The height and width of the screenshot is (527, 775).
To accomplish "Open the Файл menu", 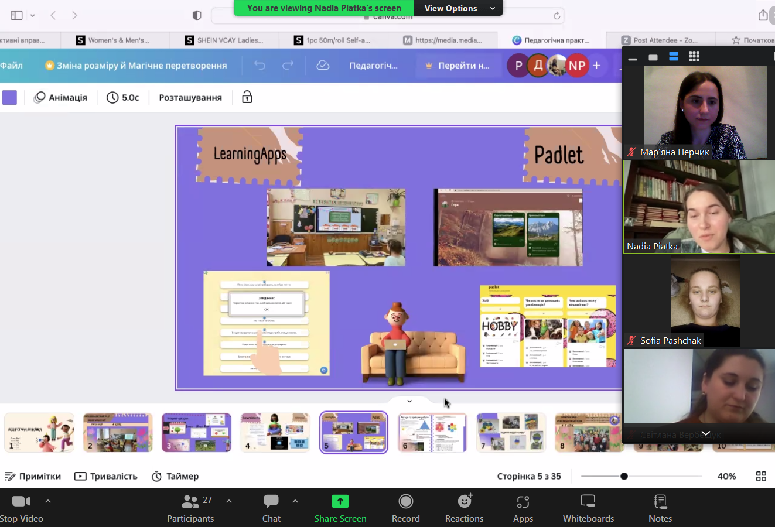I will tap(12, 66).
